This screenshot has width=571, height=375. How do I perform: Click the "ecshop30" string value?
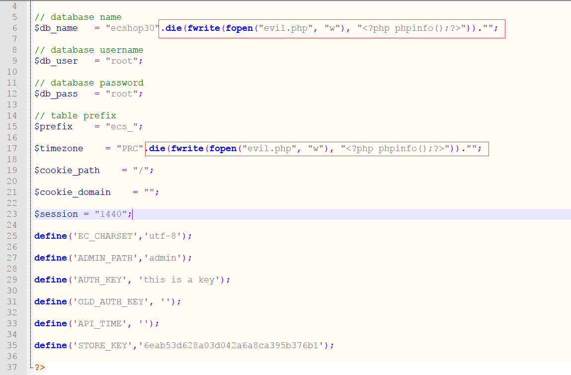click(x=133, y=28)
